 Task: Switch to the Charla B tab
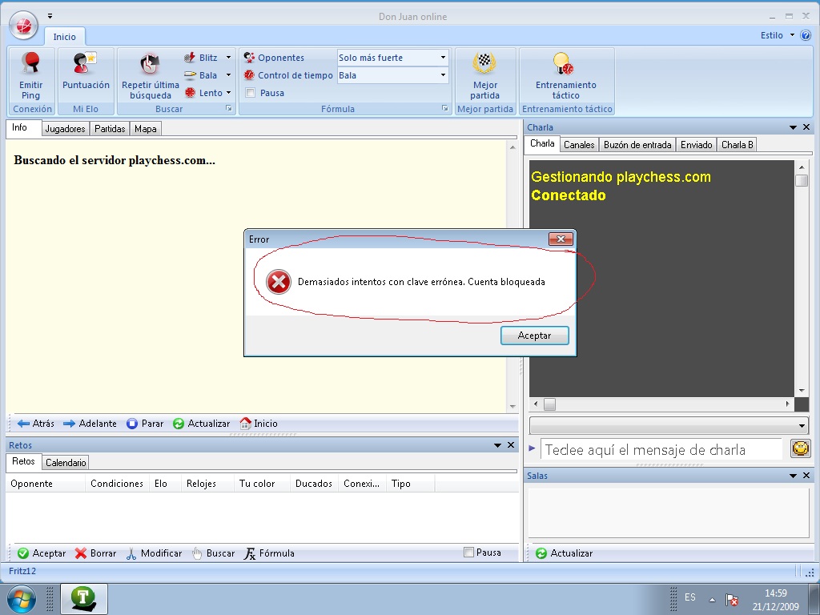point(738,145)
